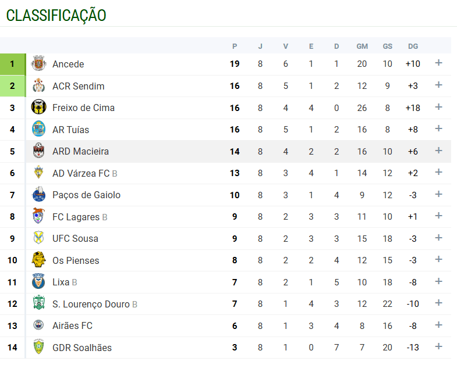Expand Airães FC row using plus
This screenshot has width=457, height=365.
point(438,325)
